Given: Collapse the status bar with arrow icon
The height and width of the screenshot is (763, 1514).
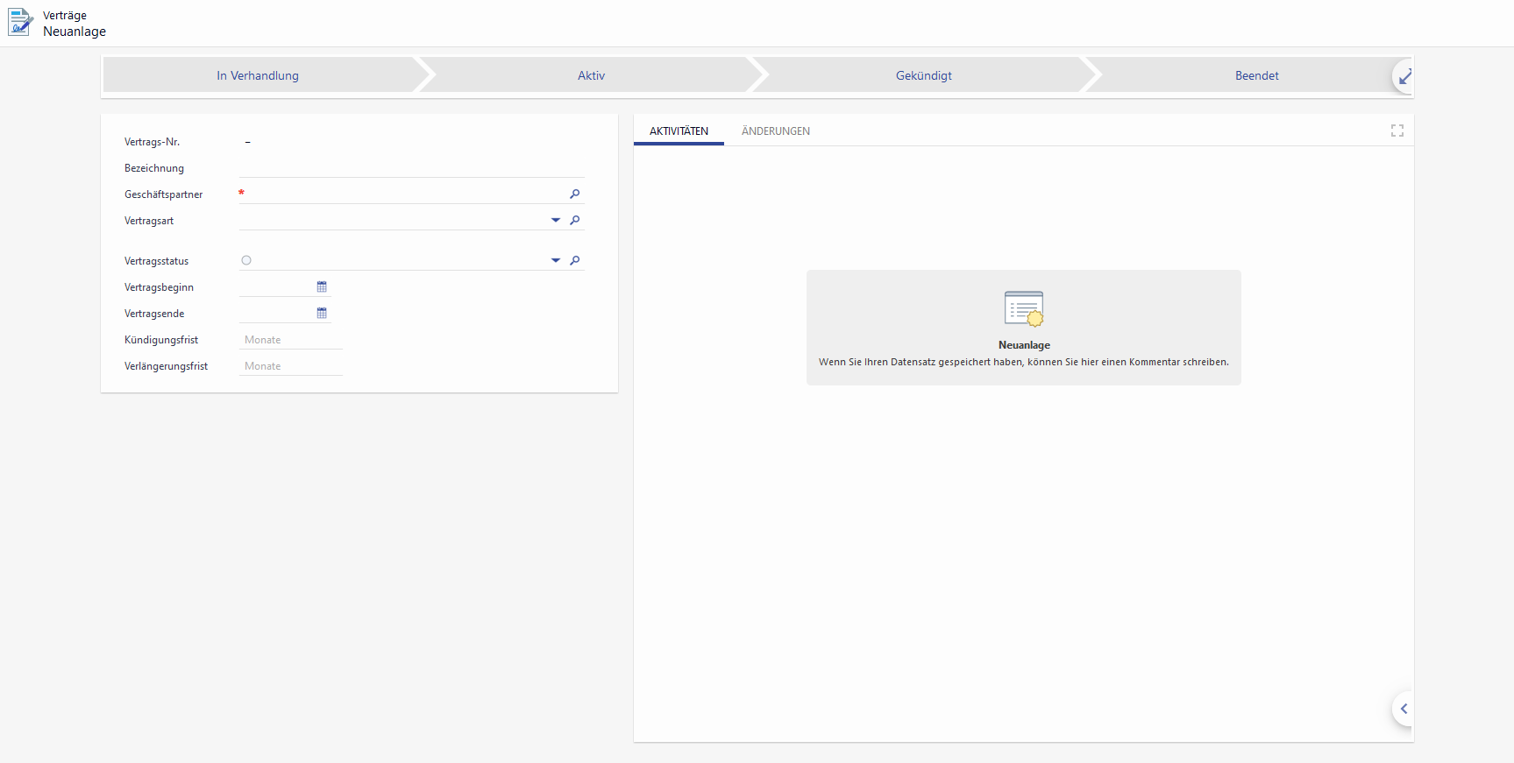Looking at the screenshot, I should [1404, 77].
